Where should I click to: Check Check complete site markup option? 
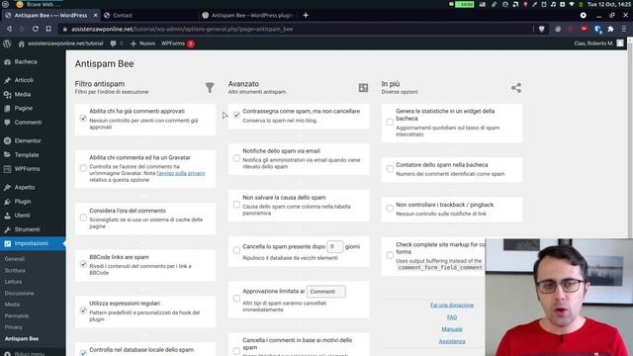click(x=390, y=255)
